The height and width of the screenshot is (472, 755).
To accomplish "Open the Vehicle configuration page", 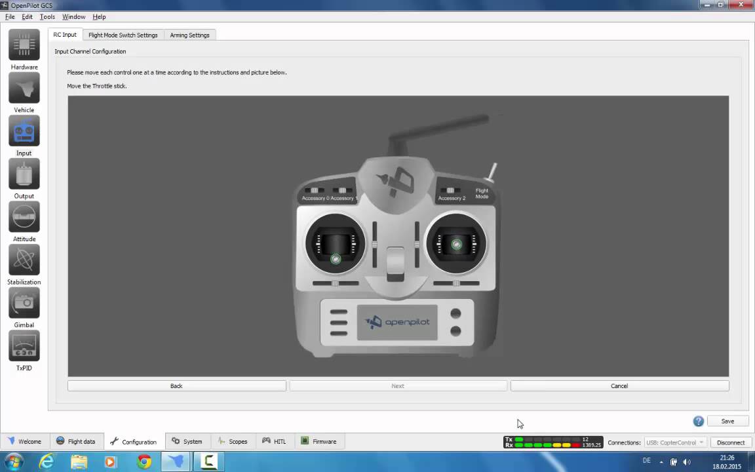I will click(24, 88).
